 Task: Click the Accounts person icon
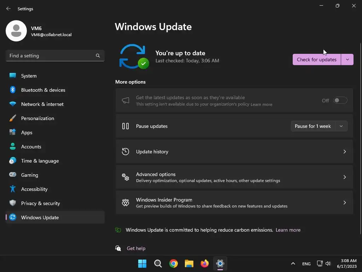(13, 146)
